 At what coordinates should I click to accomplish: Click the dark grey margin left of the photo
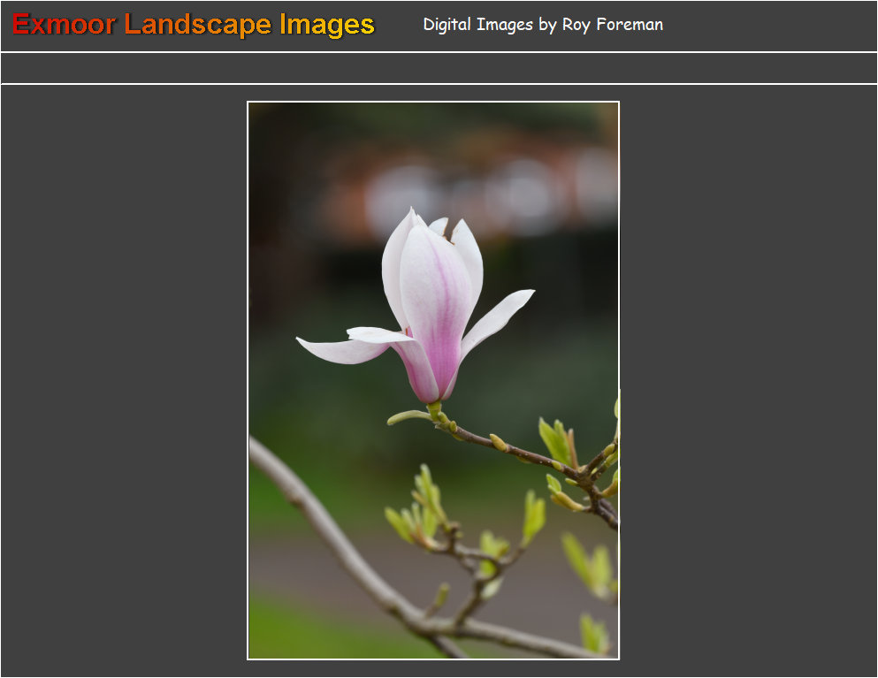(124, 380)
